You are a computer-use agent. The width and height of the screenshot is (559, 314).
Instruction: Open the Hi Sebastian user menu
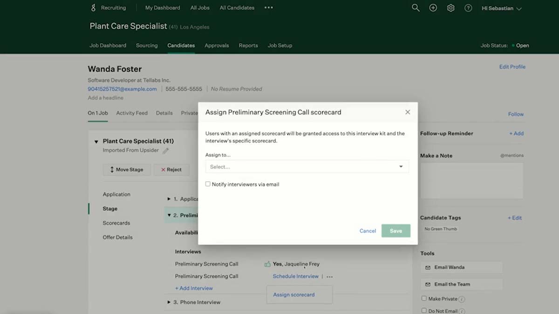501,8
